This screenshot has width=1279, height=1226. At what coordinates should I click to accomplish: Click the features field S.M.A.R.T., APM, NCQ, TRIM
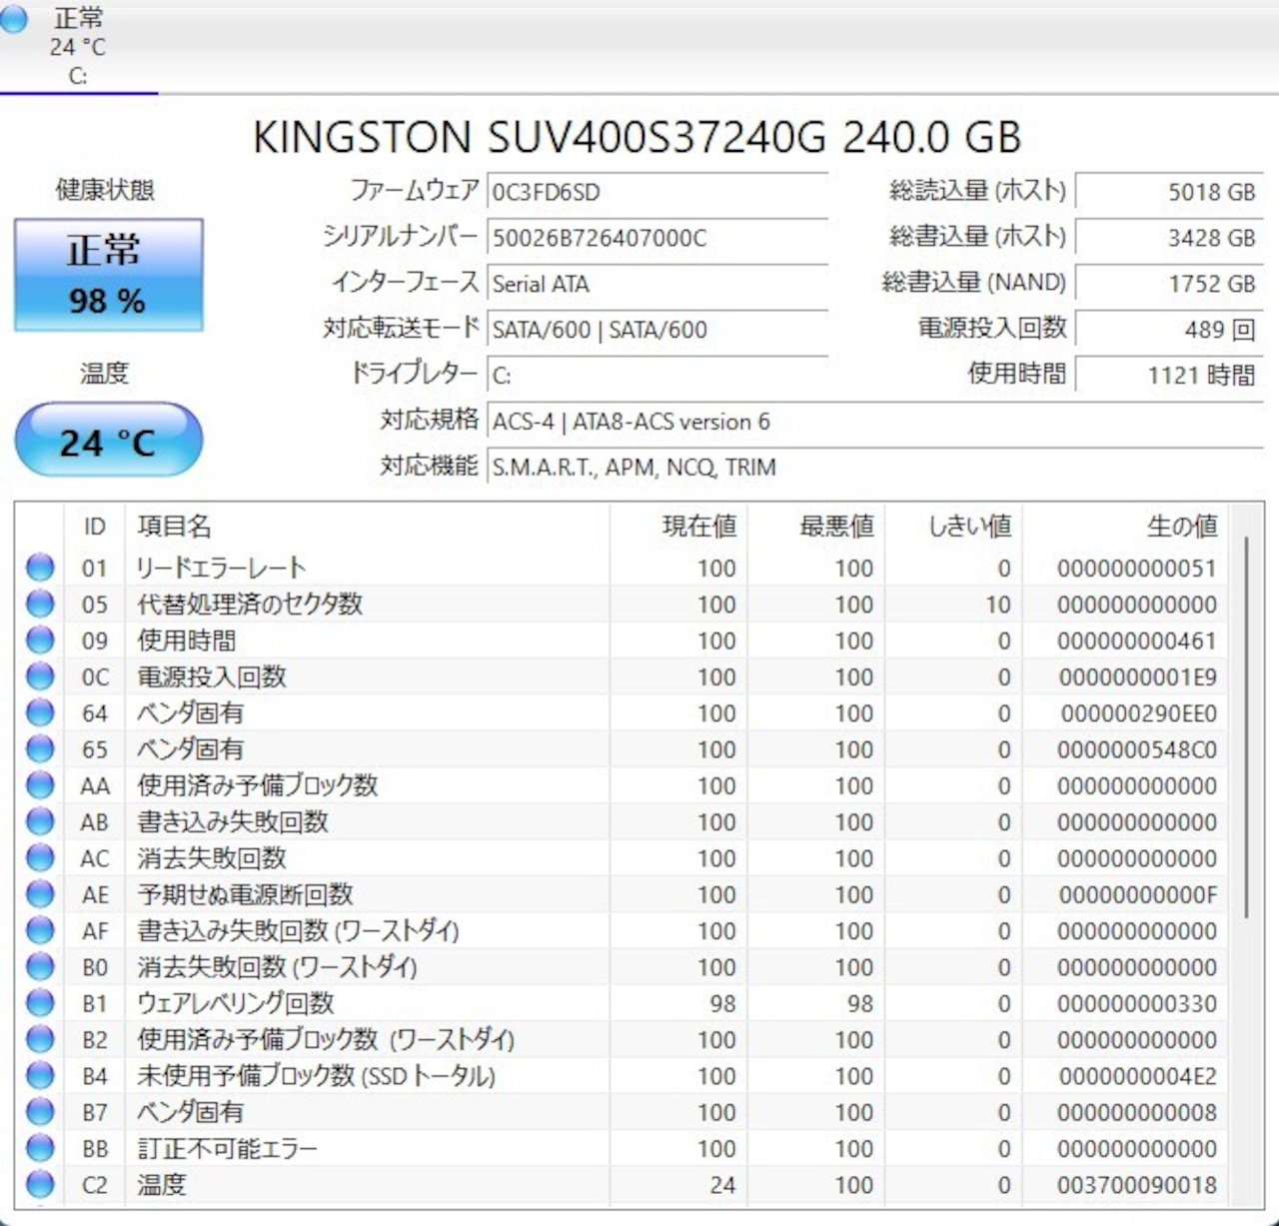point(875,468)
